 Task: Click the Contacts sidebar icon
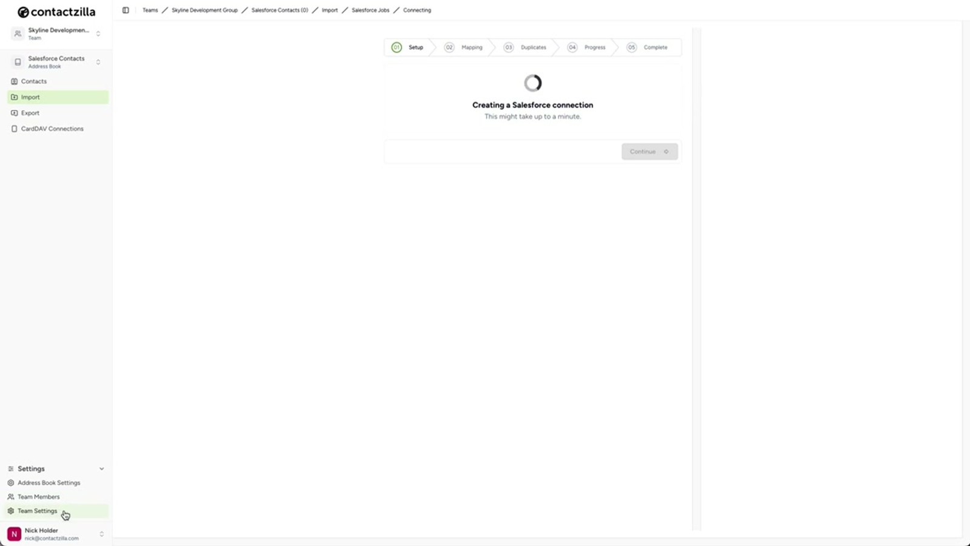(x=14, y=81)
